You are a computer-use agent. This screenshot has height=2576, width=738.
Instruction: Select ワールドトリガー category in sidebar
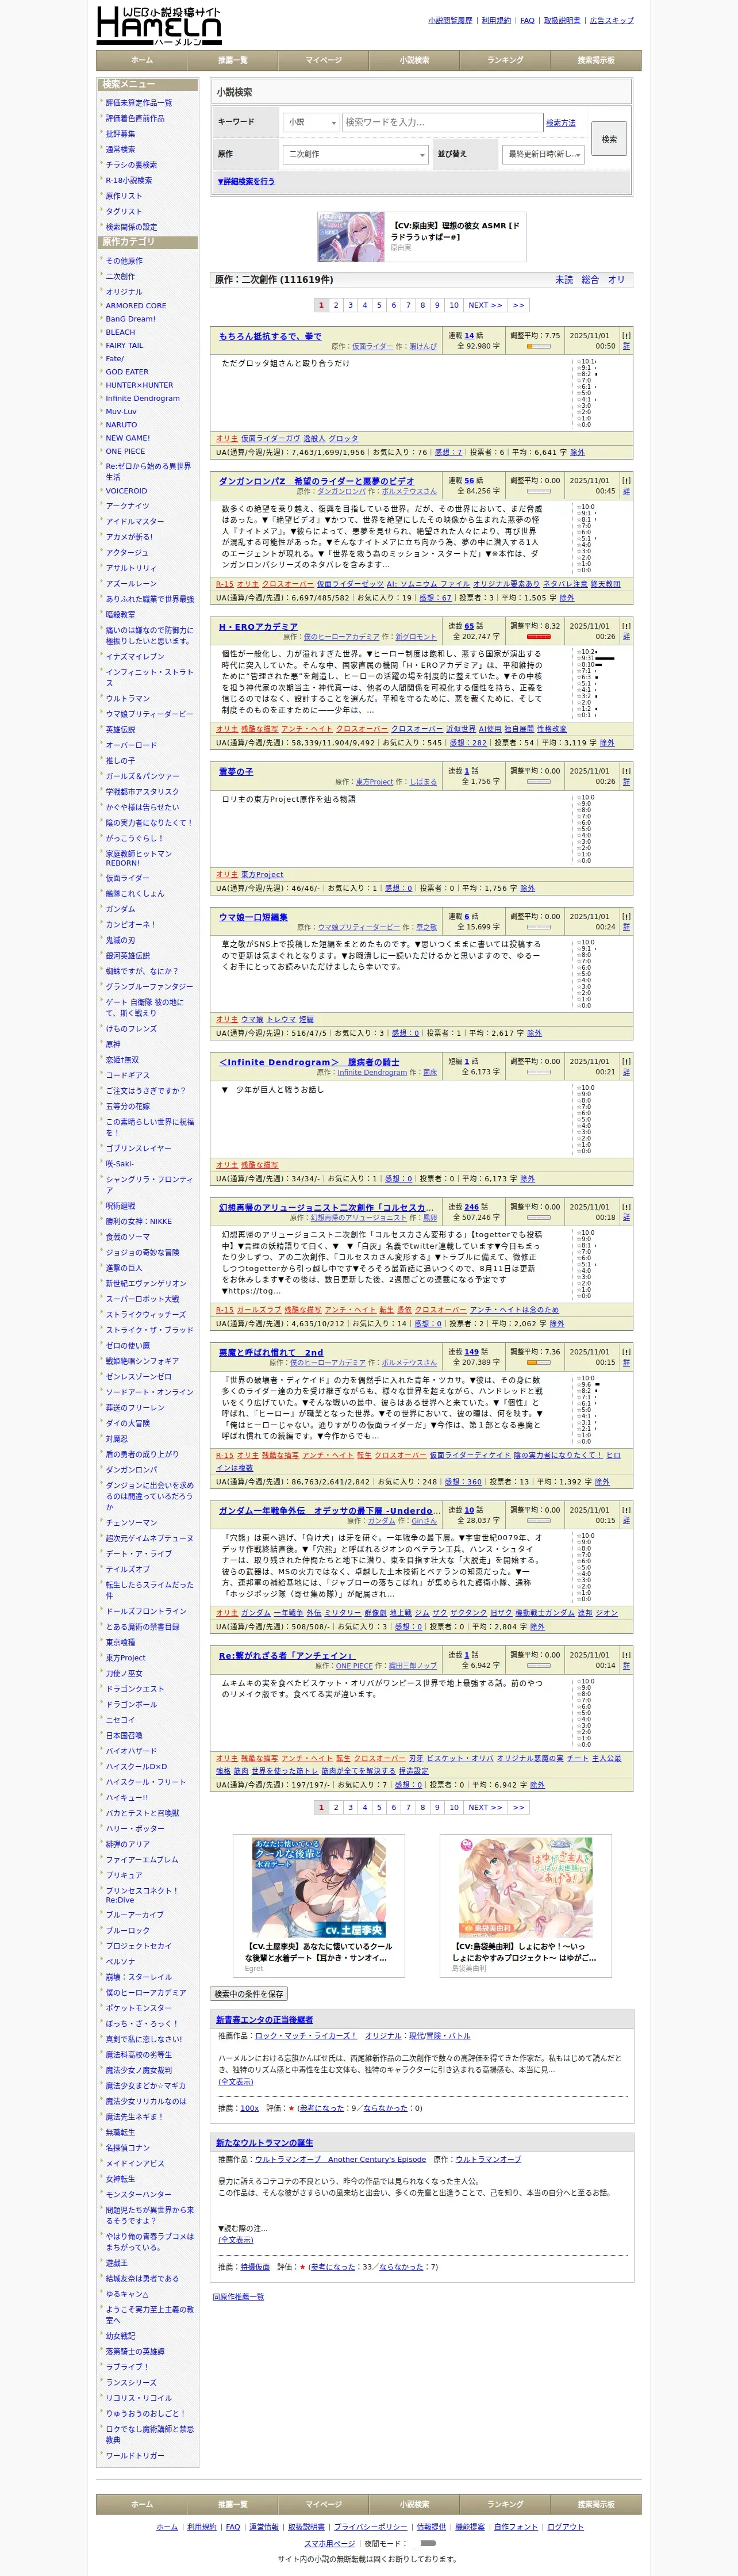pyautogui.click(x=135, y=2455)
